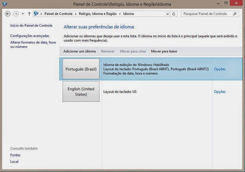The image size is (245, 172).
Task: Select the Português (Brasil) language tile
Action: (x=81, y=69)
